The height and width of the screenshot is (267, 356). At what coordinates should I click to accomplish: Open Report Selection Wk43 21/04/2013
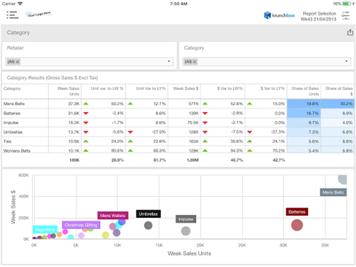pyautogui.click(x=319, y=16)
